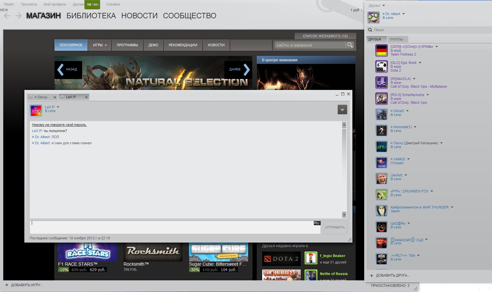Open the Steam menu
492x292 pixels.
tap(9, 4)
